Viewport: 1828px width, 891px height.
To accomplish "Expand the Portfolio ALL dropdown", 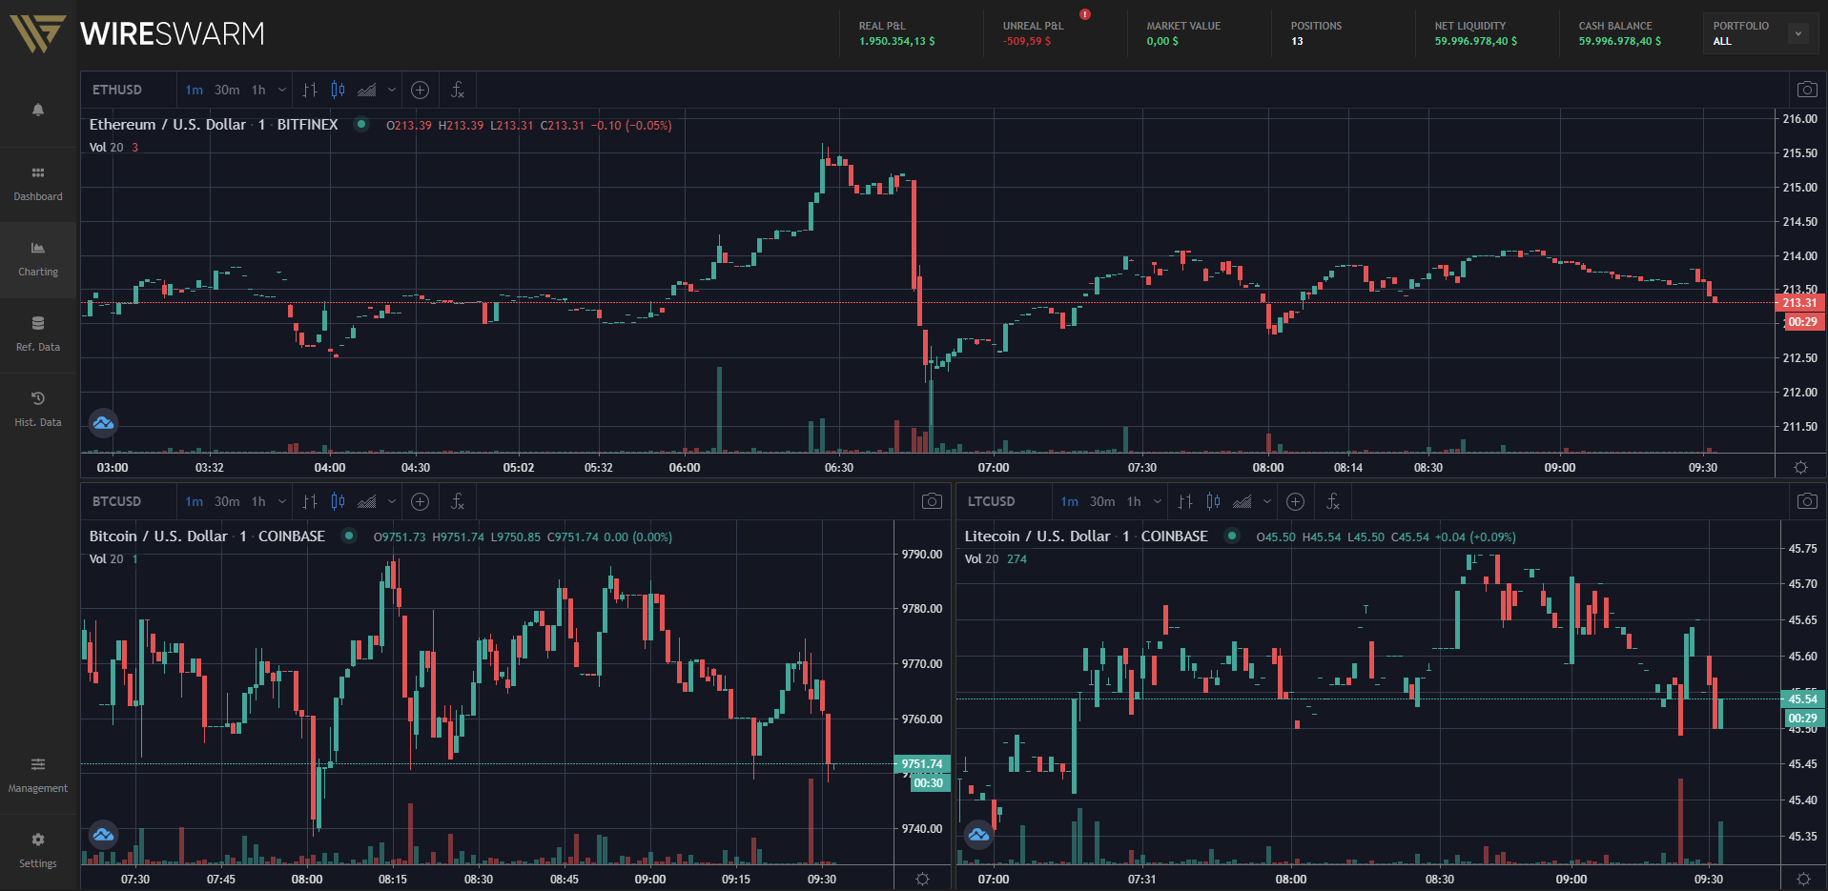I will click(x=1797, y=33).
